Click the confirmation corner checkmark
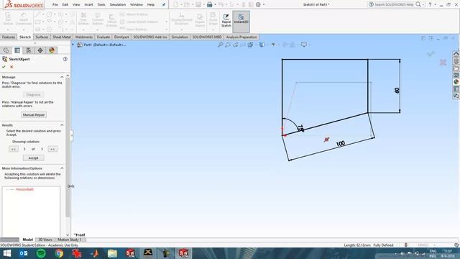Screen dimensions: 460x259 tap(431, 53)
